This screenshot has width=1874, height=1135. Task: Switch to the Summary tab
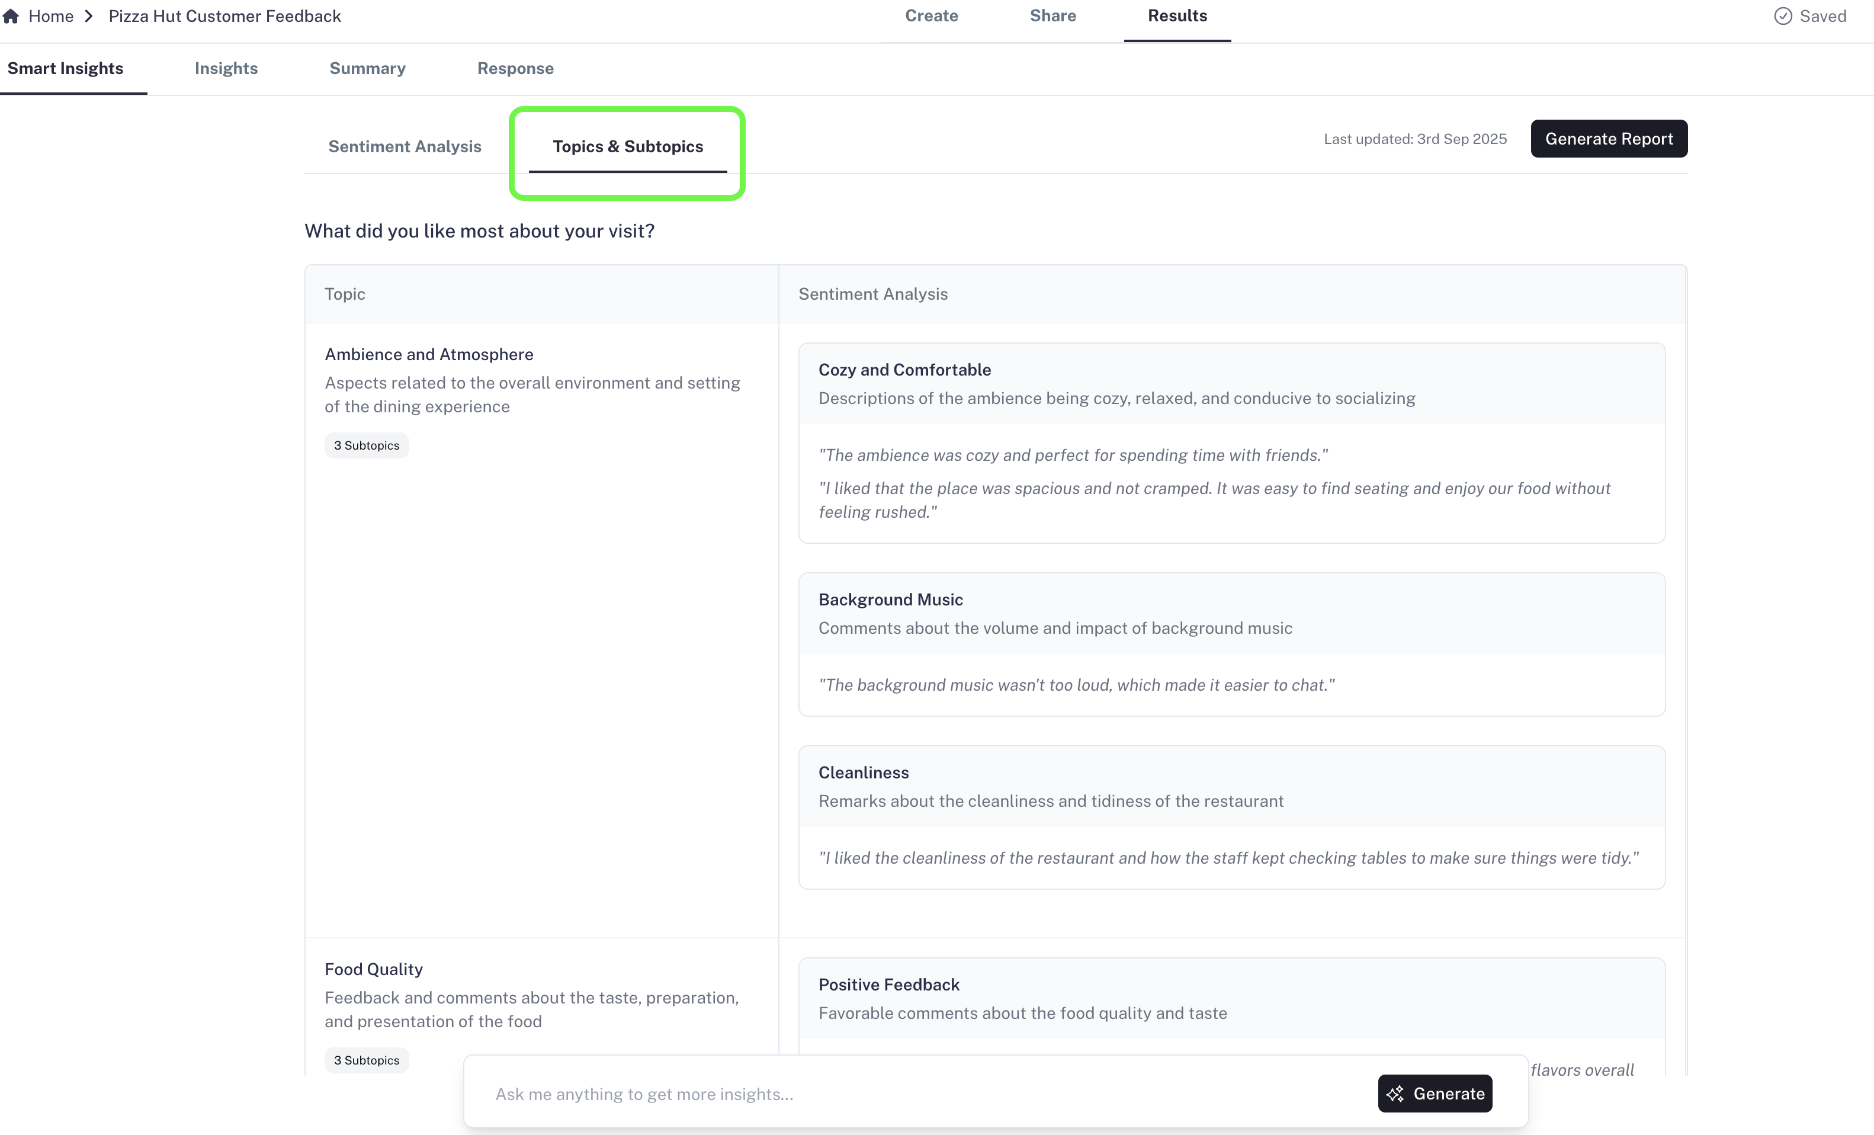(367, 69)
